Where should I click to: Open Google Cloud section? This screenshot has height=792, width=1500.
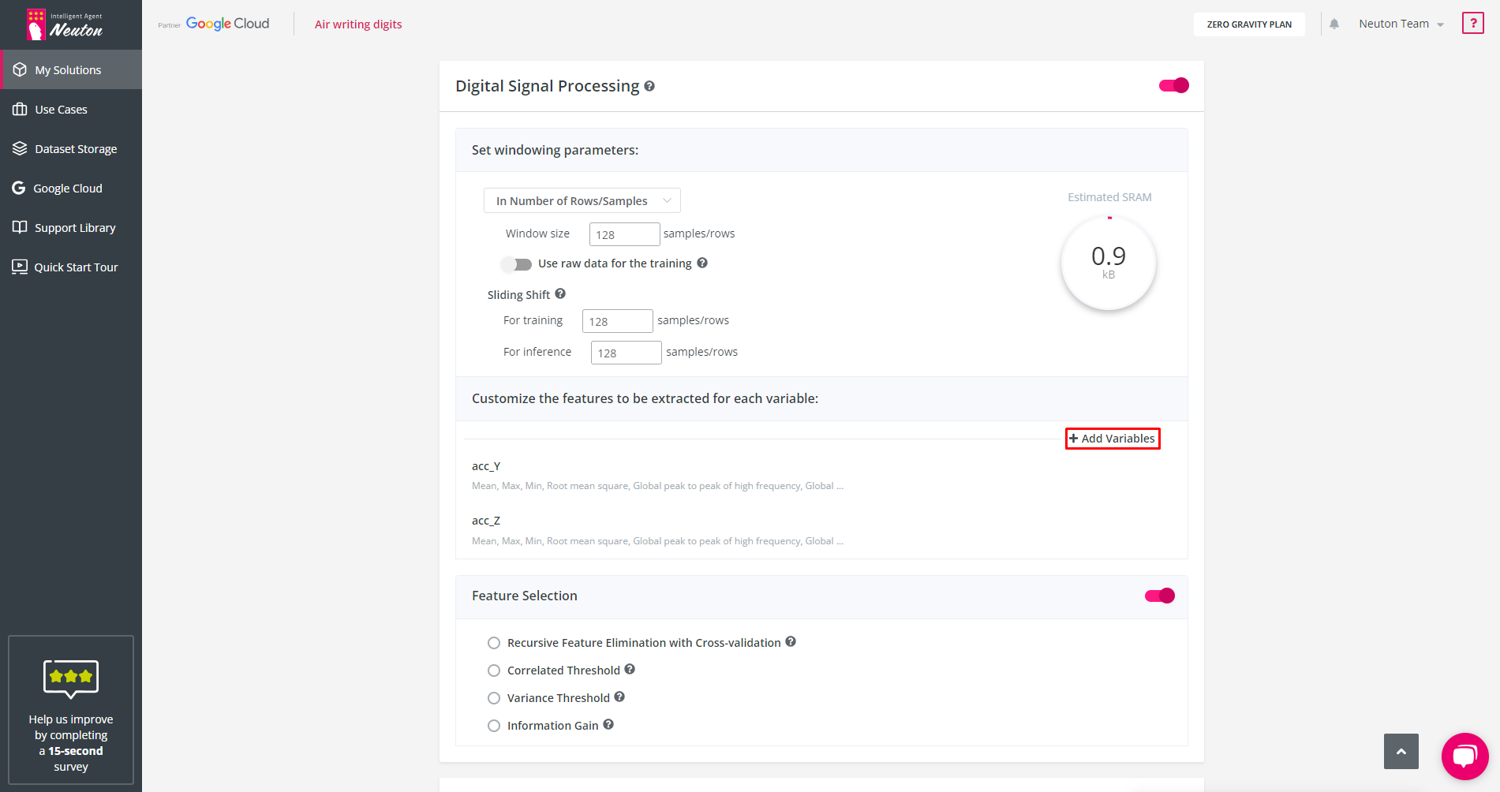71,188
